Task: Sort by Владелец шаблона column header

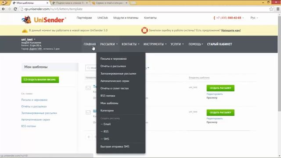Action: tap(199, 78)
